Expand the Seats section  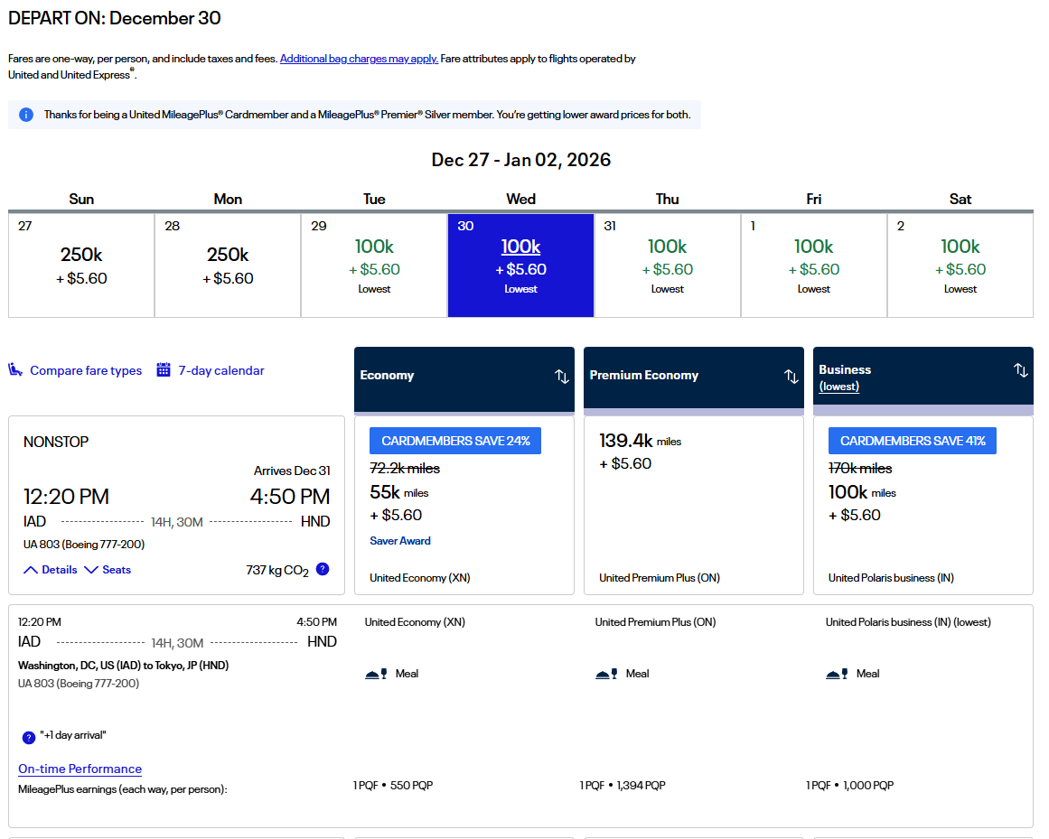click(x=107, y=570)
